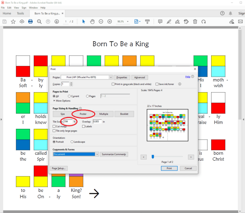
Task: Open the fit page options dropdown arrow
Action: coord(140,22)
